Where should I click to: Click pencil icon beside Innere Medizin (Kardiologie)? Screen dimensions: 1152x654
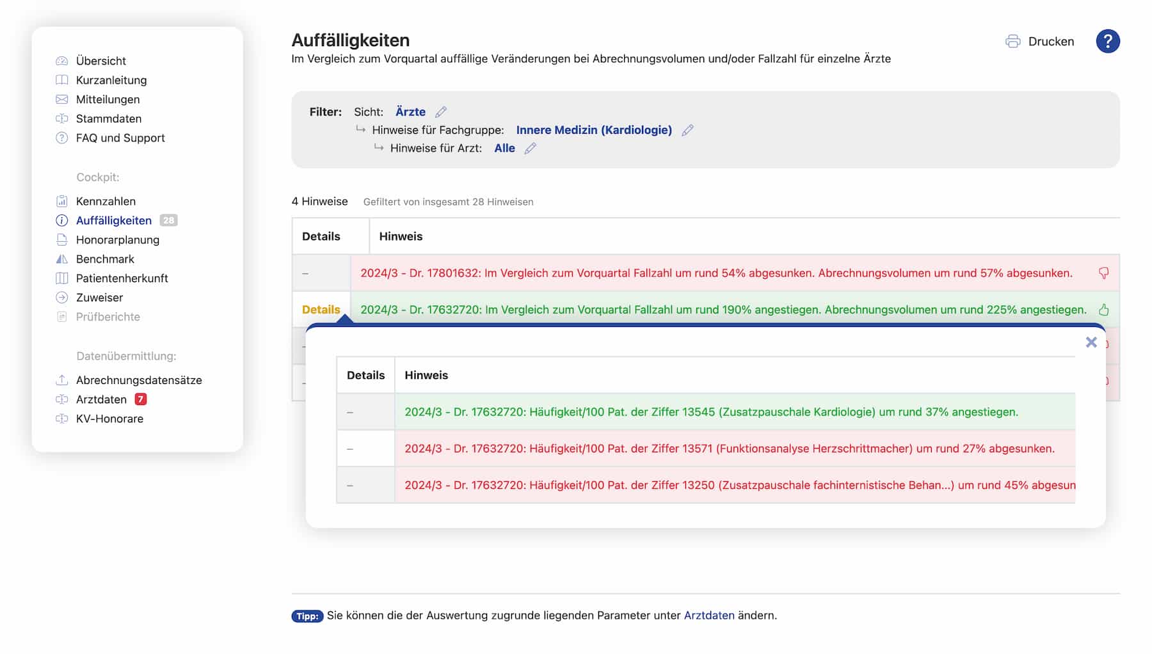tap(687, 131)
